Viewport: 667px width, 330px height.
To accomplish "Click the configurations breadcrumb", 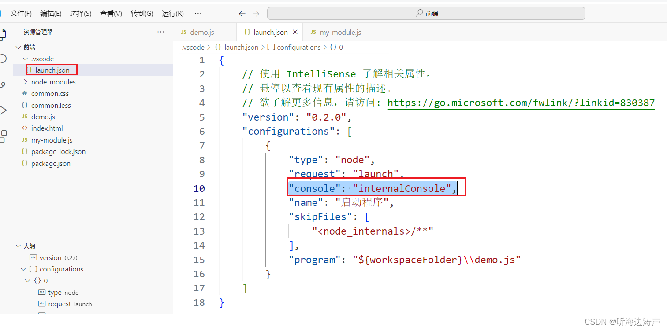I will 294,47.
